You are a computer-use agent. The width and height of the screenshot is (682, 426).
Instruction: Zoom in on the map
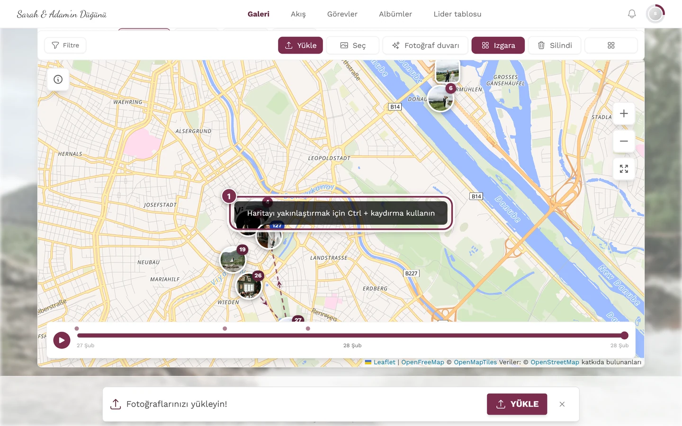coord(624,114)
